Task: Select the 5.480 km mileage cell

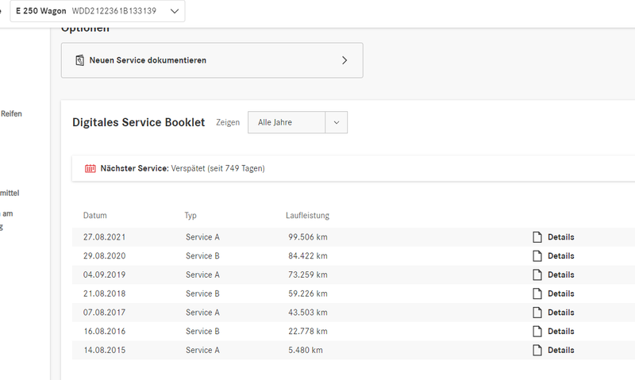Action: click(x=306, y=350)
